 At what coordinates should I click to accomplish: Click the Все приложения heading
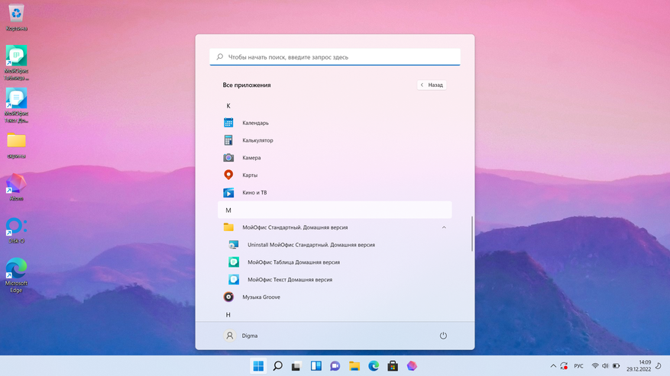click(x=247, y=85)
